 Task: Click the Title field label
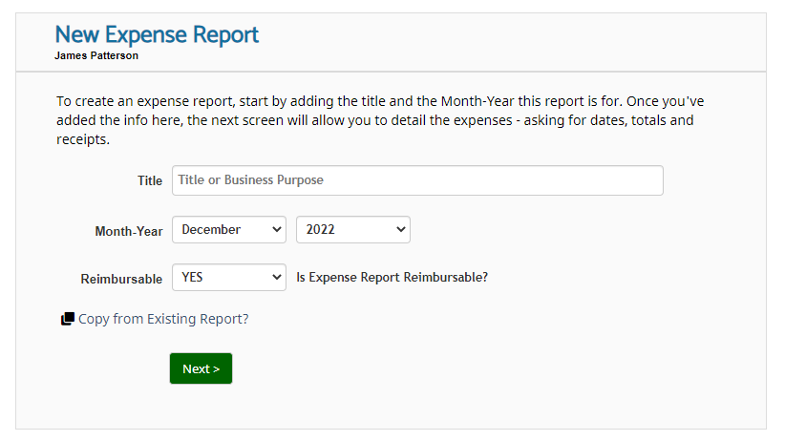150,180
